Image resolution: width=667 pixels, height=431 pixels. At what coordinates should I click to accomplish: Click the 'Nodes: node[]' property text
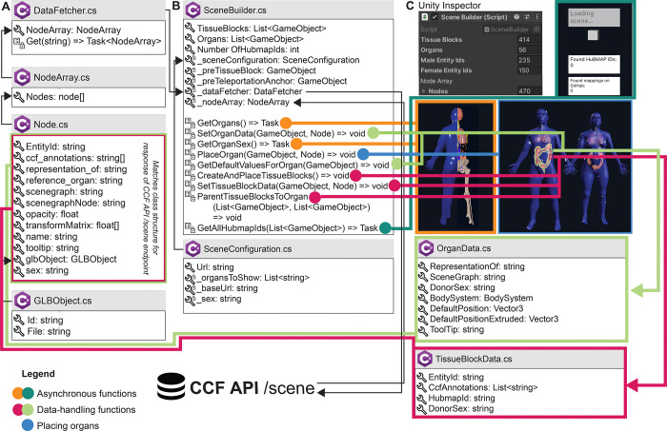click(x=55, y=97)
